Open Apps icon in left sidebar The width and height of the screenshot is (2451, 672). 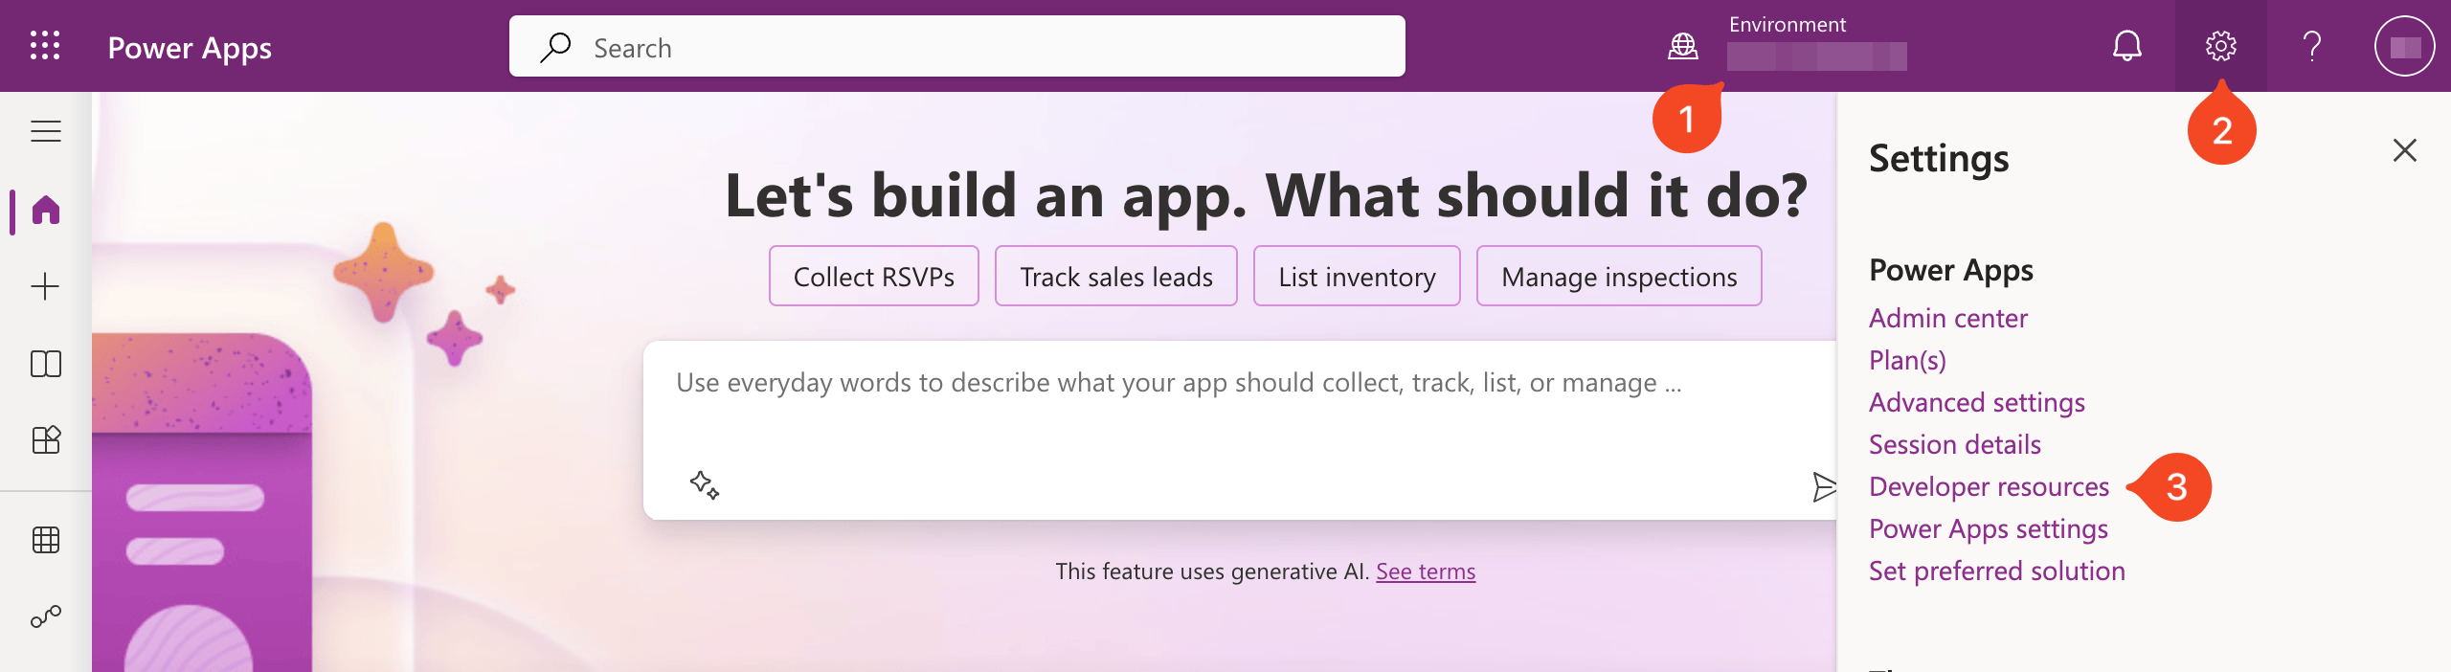[46, 440]
